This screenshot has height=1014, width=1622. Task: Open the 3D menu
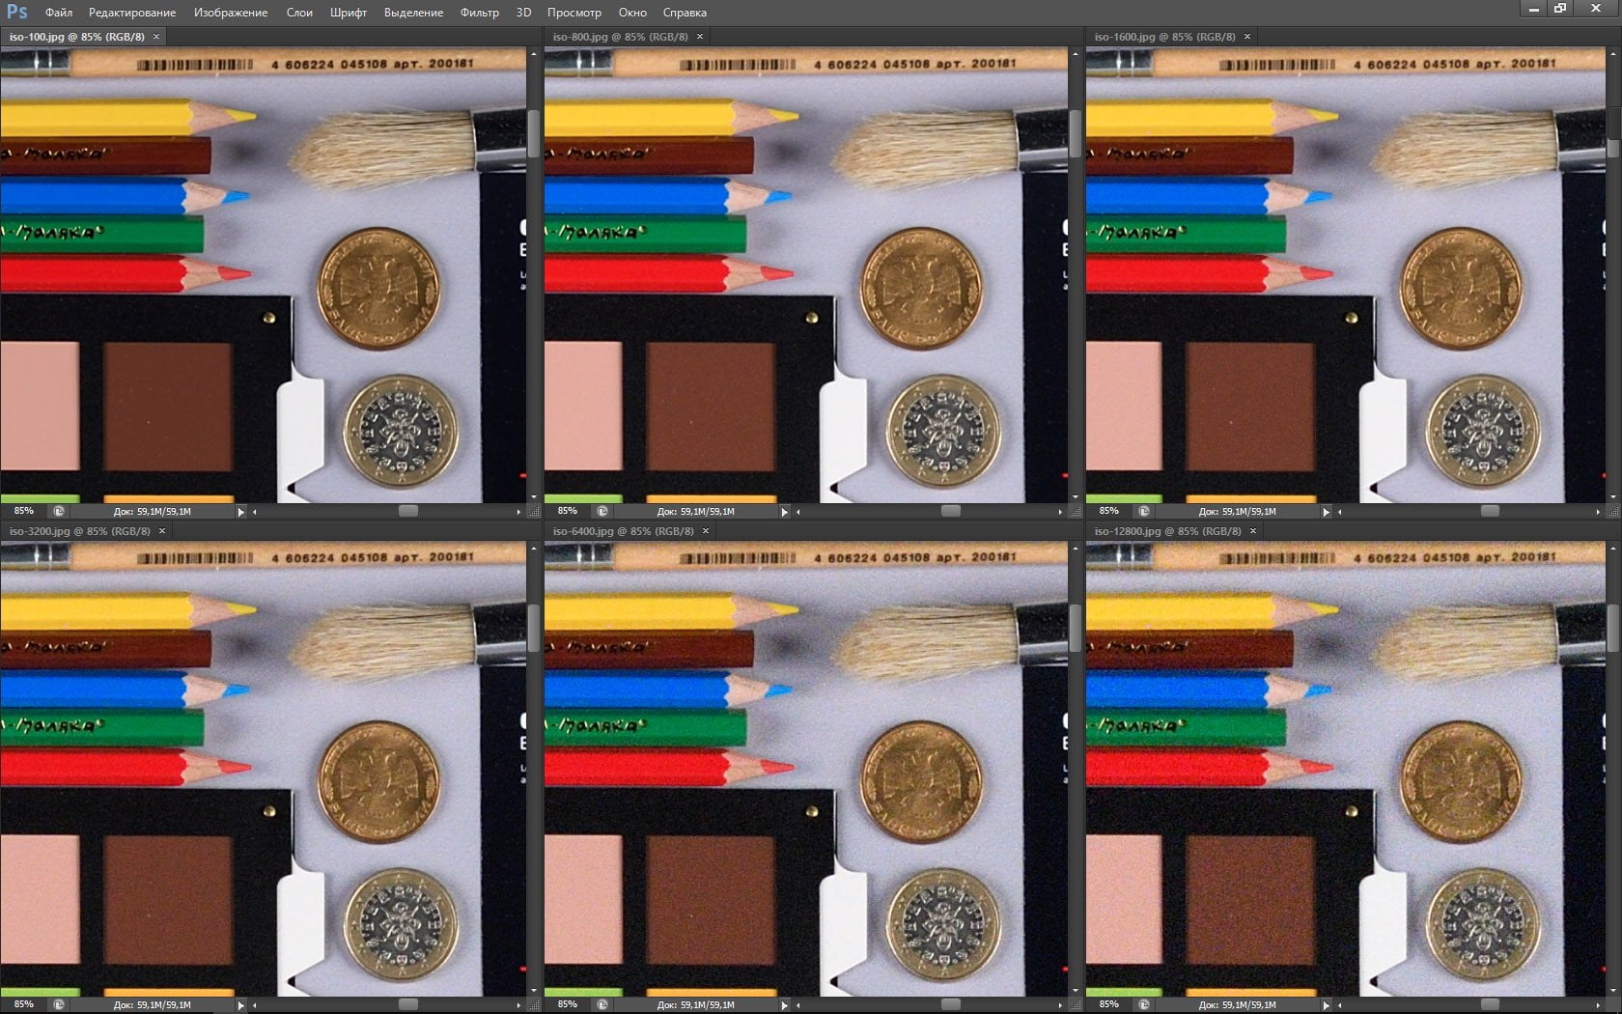[x=523, y=13]
